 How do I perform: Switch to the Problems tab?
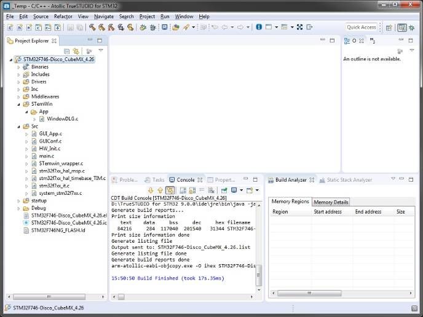pyautogui.click(x=125, y=180)
